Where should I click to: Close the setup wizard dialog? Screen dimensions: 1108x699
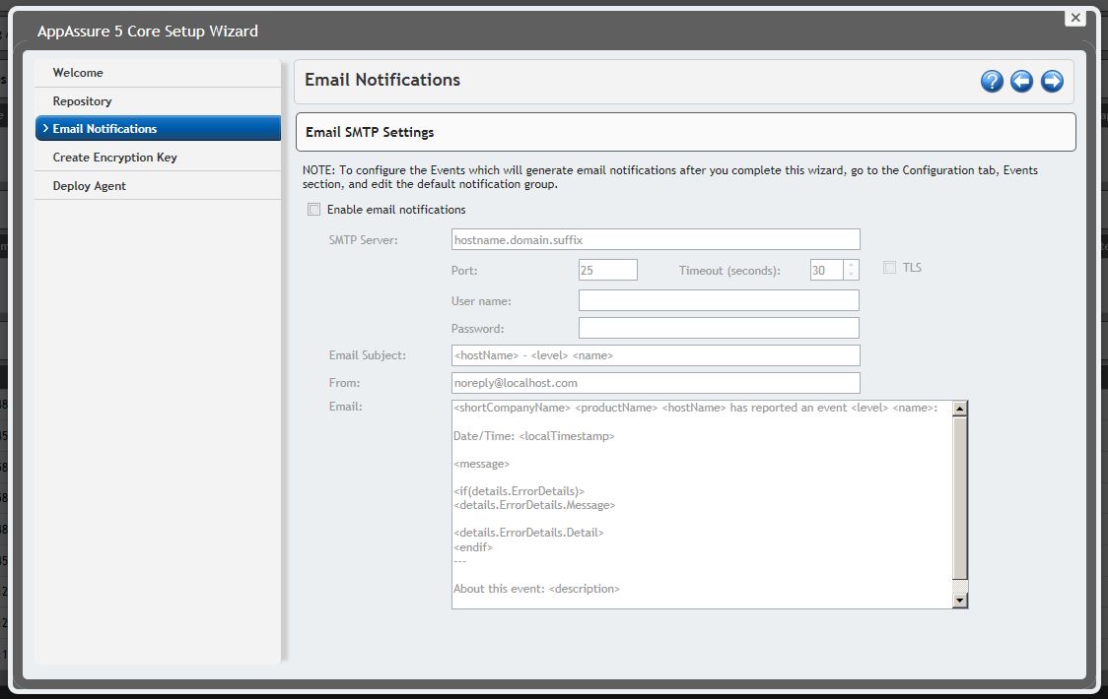(1075, 18)
